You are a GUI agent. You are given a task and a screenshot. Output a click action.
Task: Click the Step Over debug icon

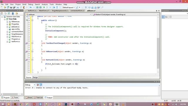coord(54,7)
